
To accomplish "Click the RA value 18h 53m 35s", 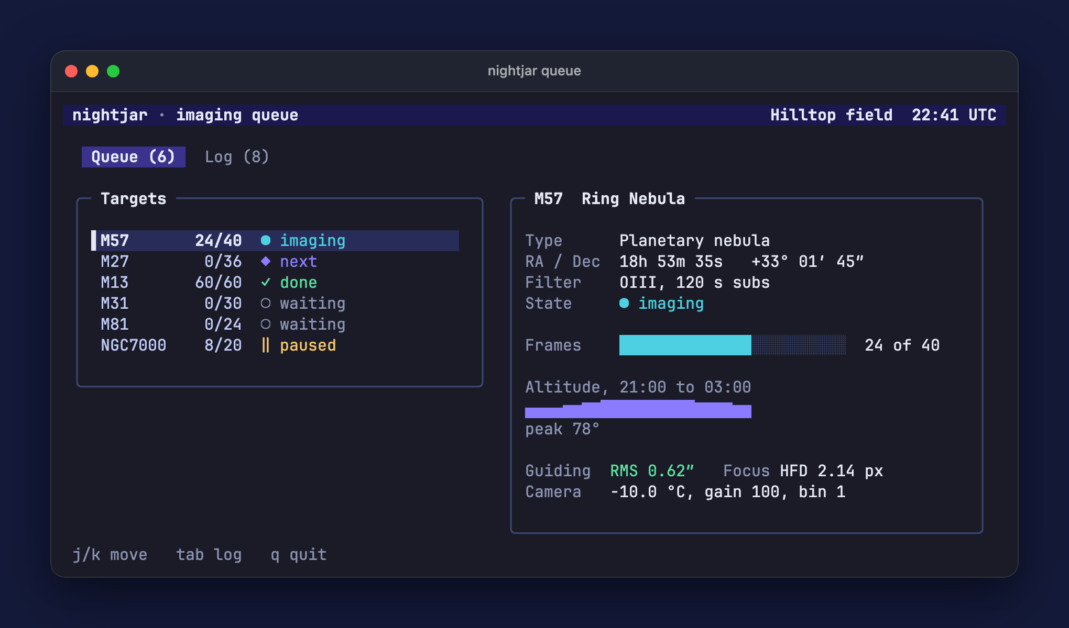I will [671, 262].
